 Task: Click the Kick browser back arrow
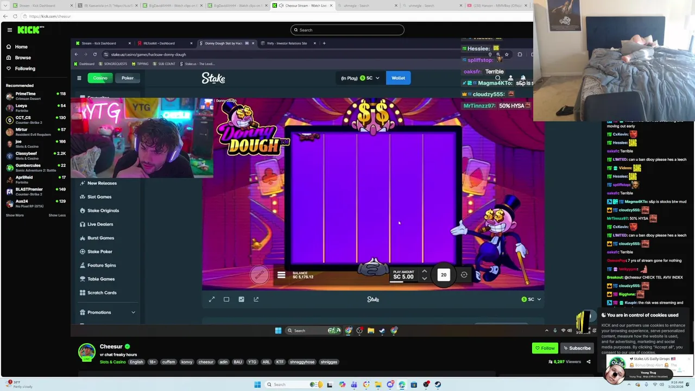point(5,16)
